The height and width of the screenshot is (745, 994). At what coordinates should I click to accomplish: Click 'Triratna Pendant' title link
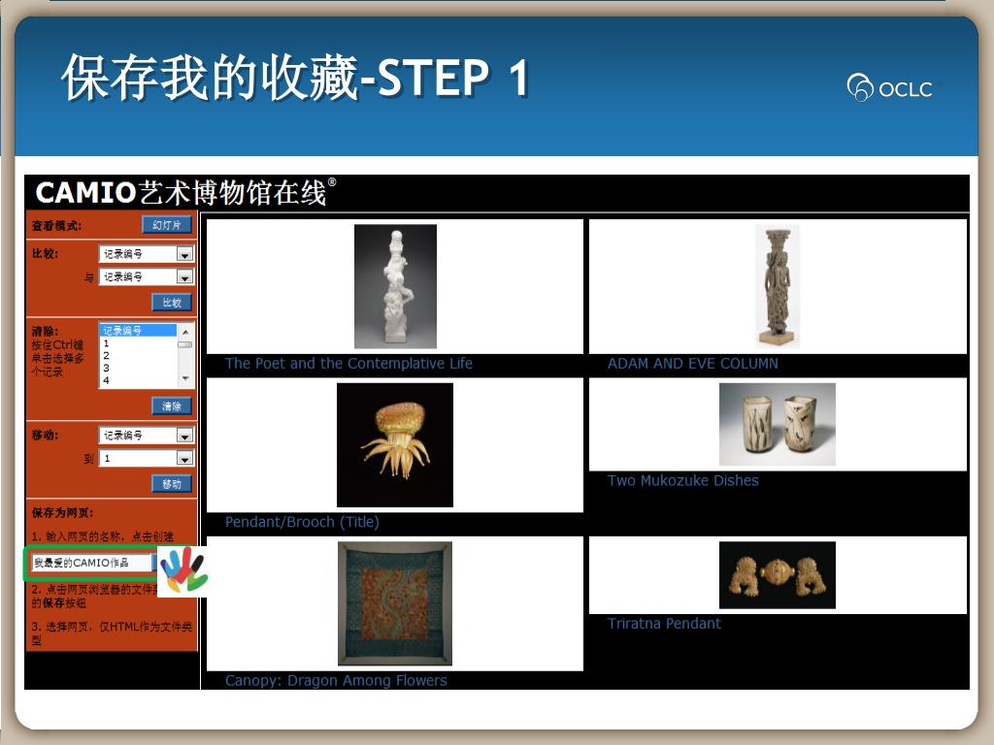point(664,624)
